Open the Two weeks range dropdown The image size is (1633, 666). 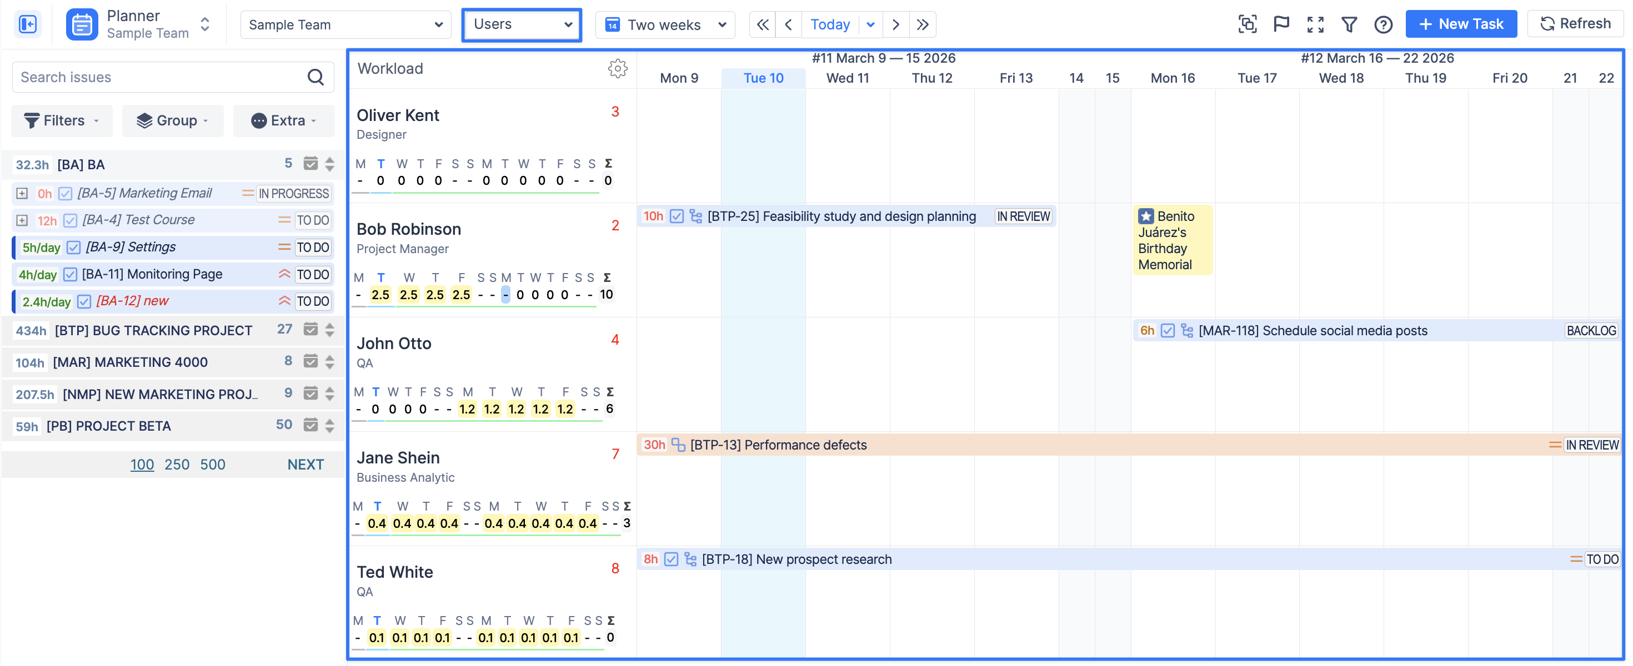pyautogui.click(x=665, y=24)
